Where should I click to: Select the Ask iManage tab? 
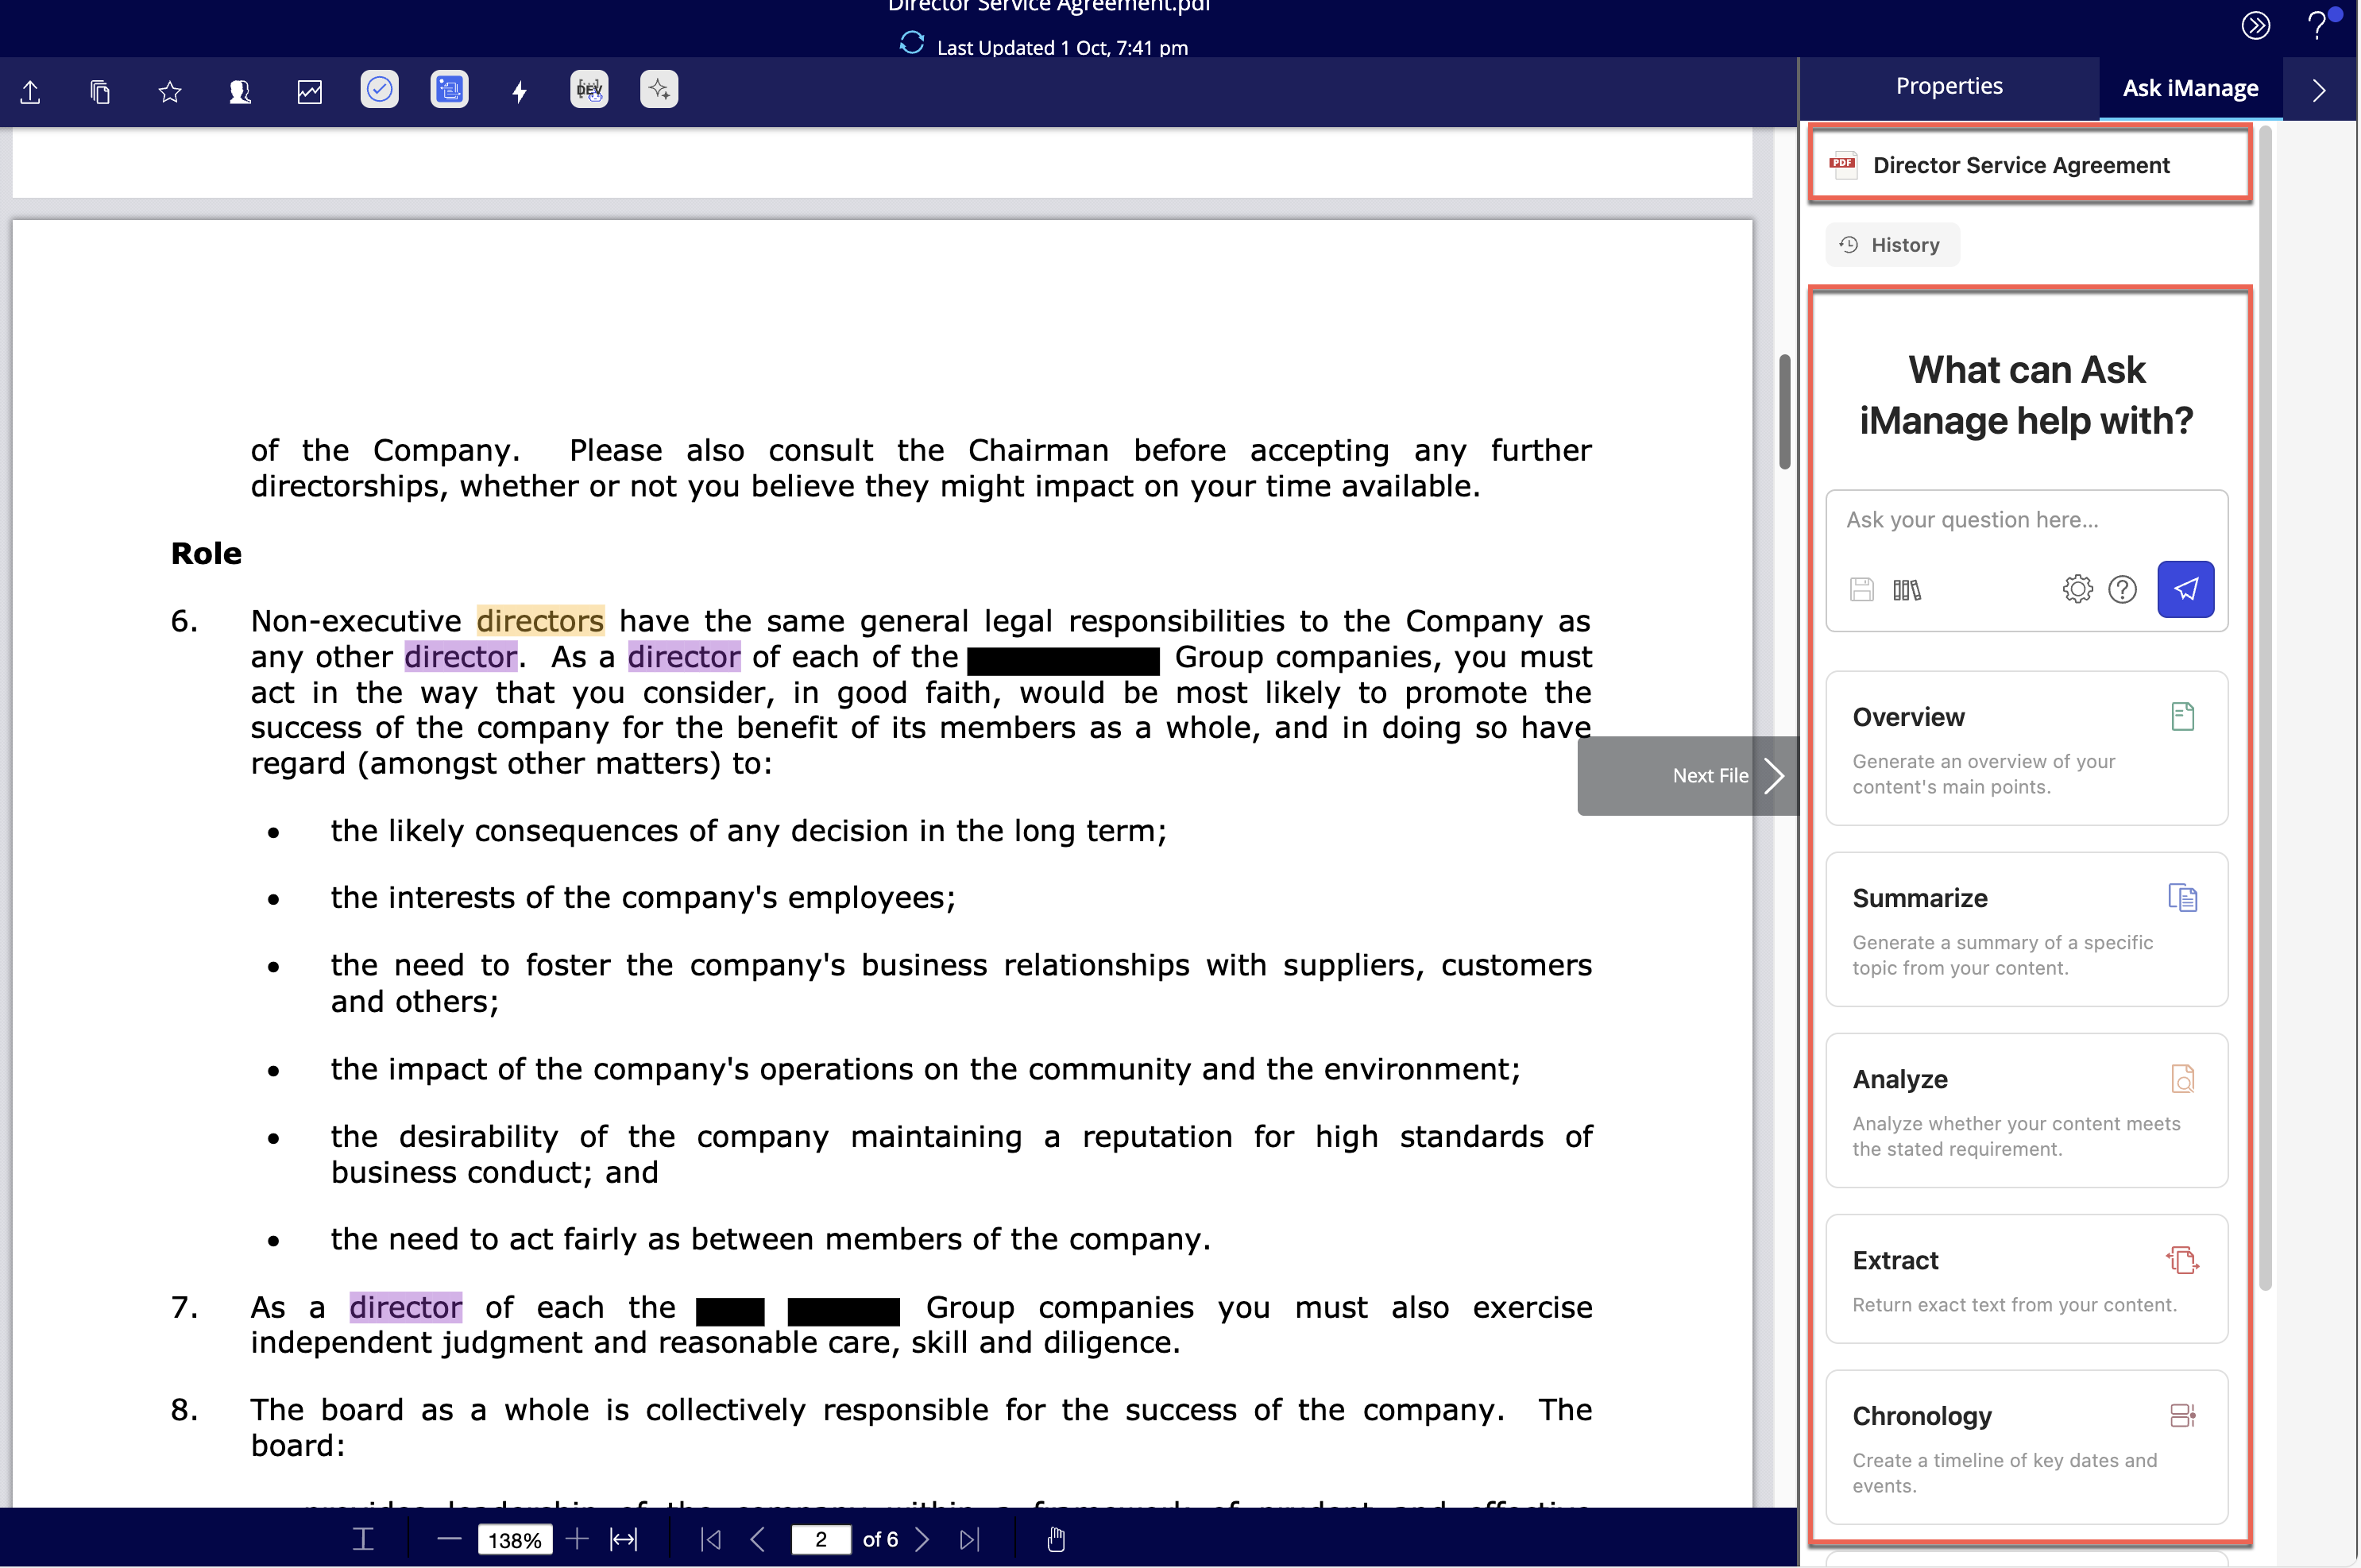point(2190,88)
